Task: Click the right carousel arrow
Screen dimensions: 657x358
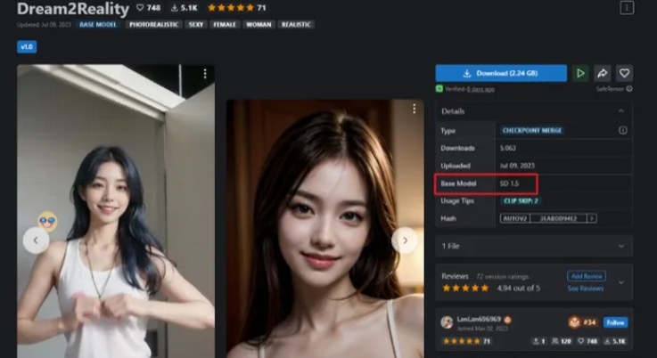Action: (x=405, y=240)
